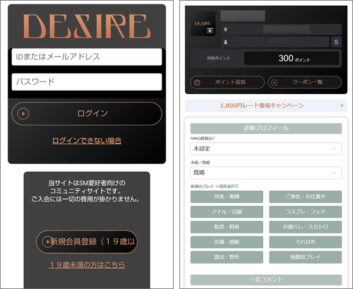Expand the 1,800円レート登場キャンペーン banner arrow
This screenshot has width=353, height=289.
point(341,106)
